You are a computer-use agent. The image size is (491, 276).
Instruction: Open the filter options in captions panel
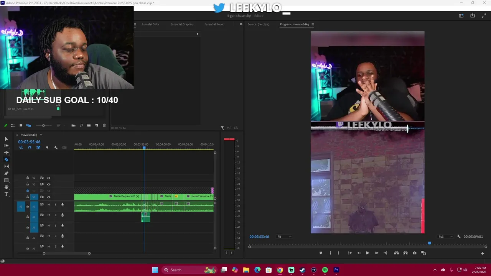pos(222,128)
